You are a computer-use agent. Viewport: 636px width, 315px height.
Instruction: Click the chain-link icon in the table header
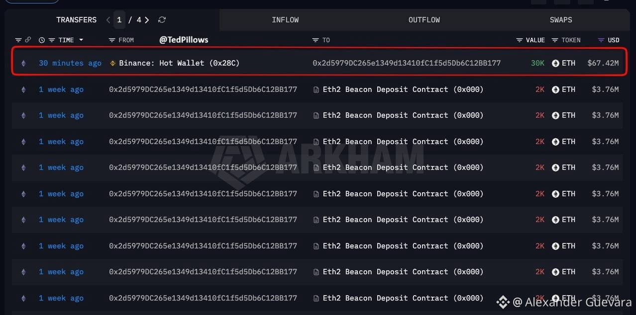click(x=28, y=40)
